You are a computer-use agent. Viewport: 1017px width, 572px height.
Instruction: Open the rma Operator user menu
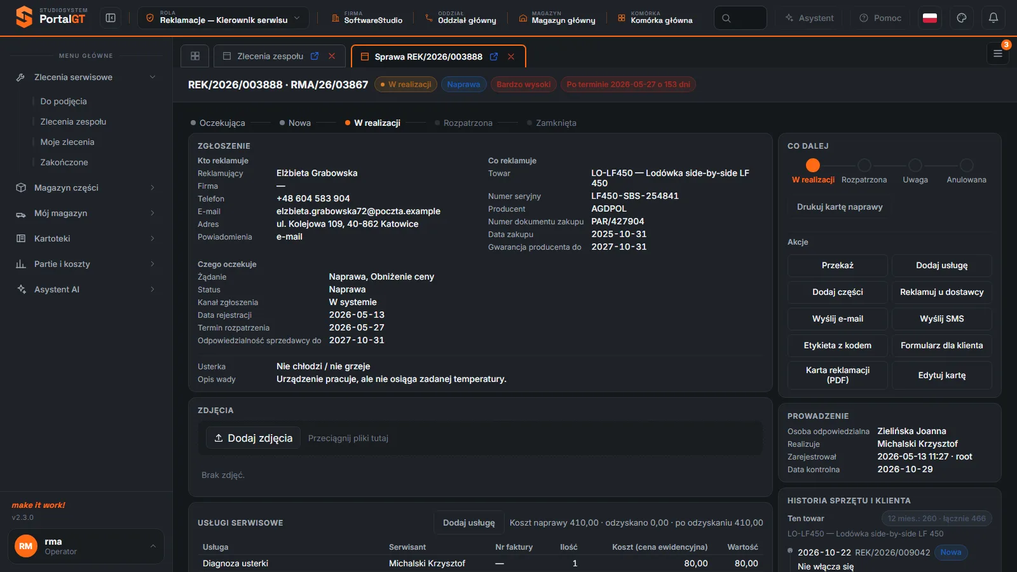coord(86,546)
